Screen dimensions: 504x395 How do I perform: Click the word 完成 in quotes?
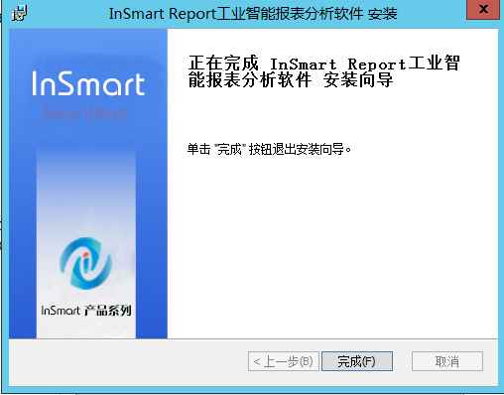click(229, 150)
